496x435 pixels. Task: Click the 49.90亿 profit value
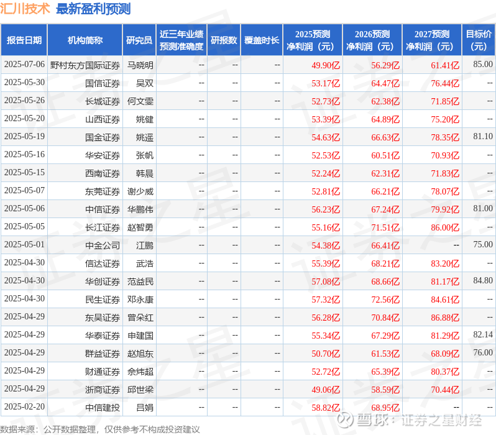pyautogui.click(x=326, y=65)
